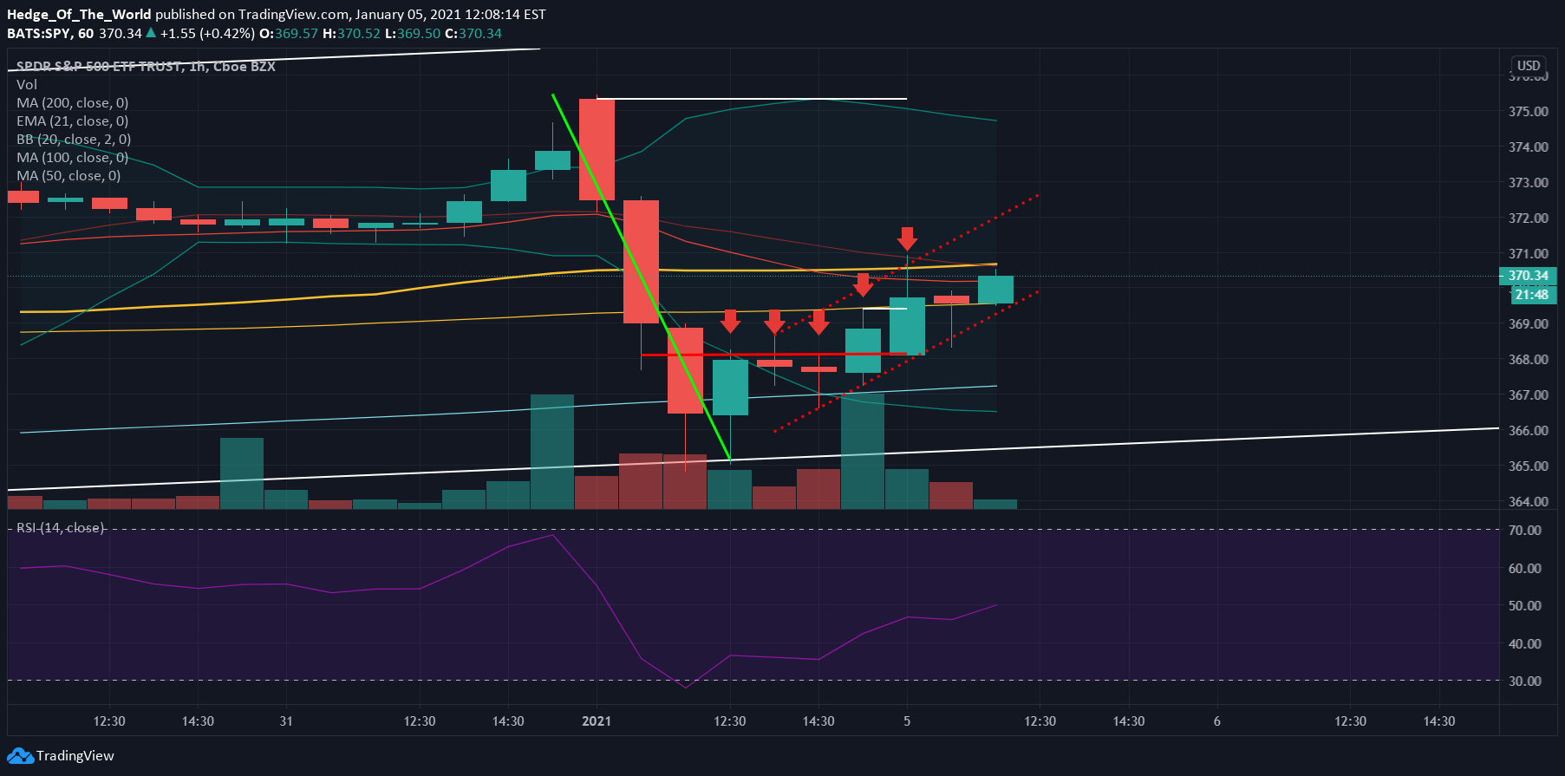The height and width of the screenshot is (776, 1565).
Task: Click the RSI 40.00 level label
Action: point(1524,643)
